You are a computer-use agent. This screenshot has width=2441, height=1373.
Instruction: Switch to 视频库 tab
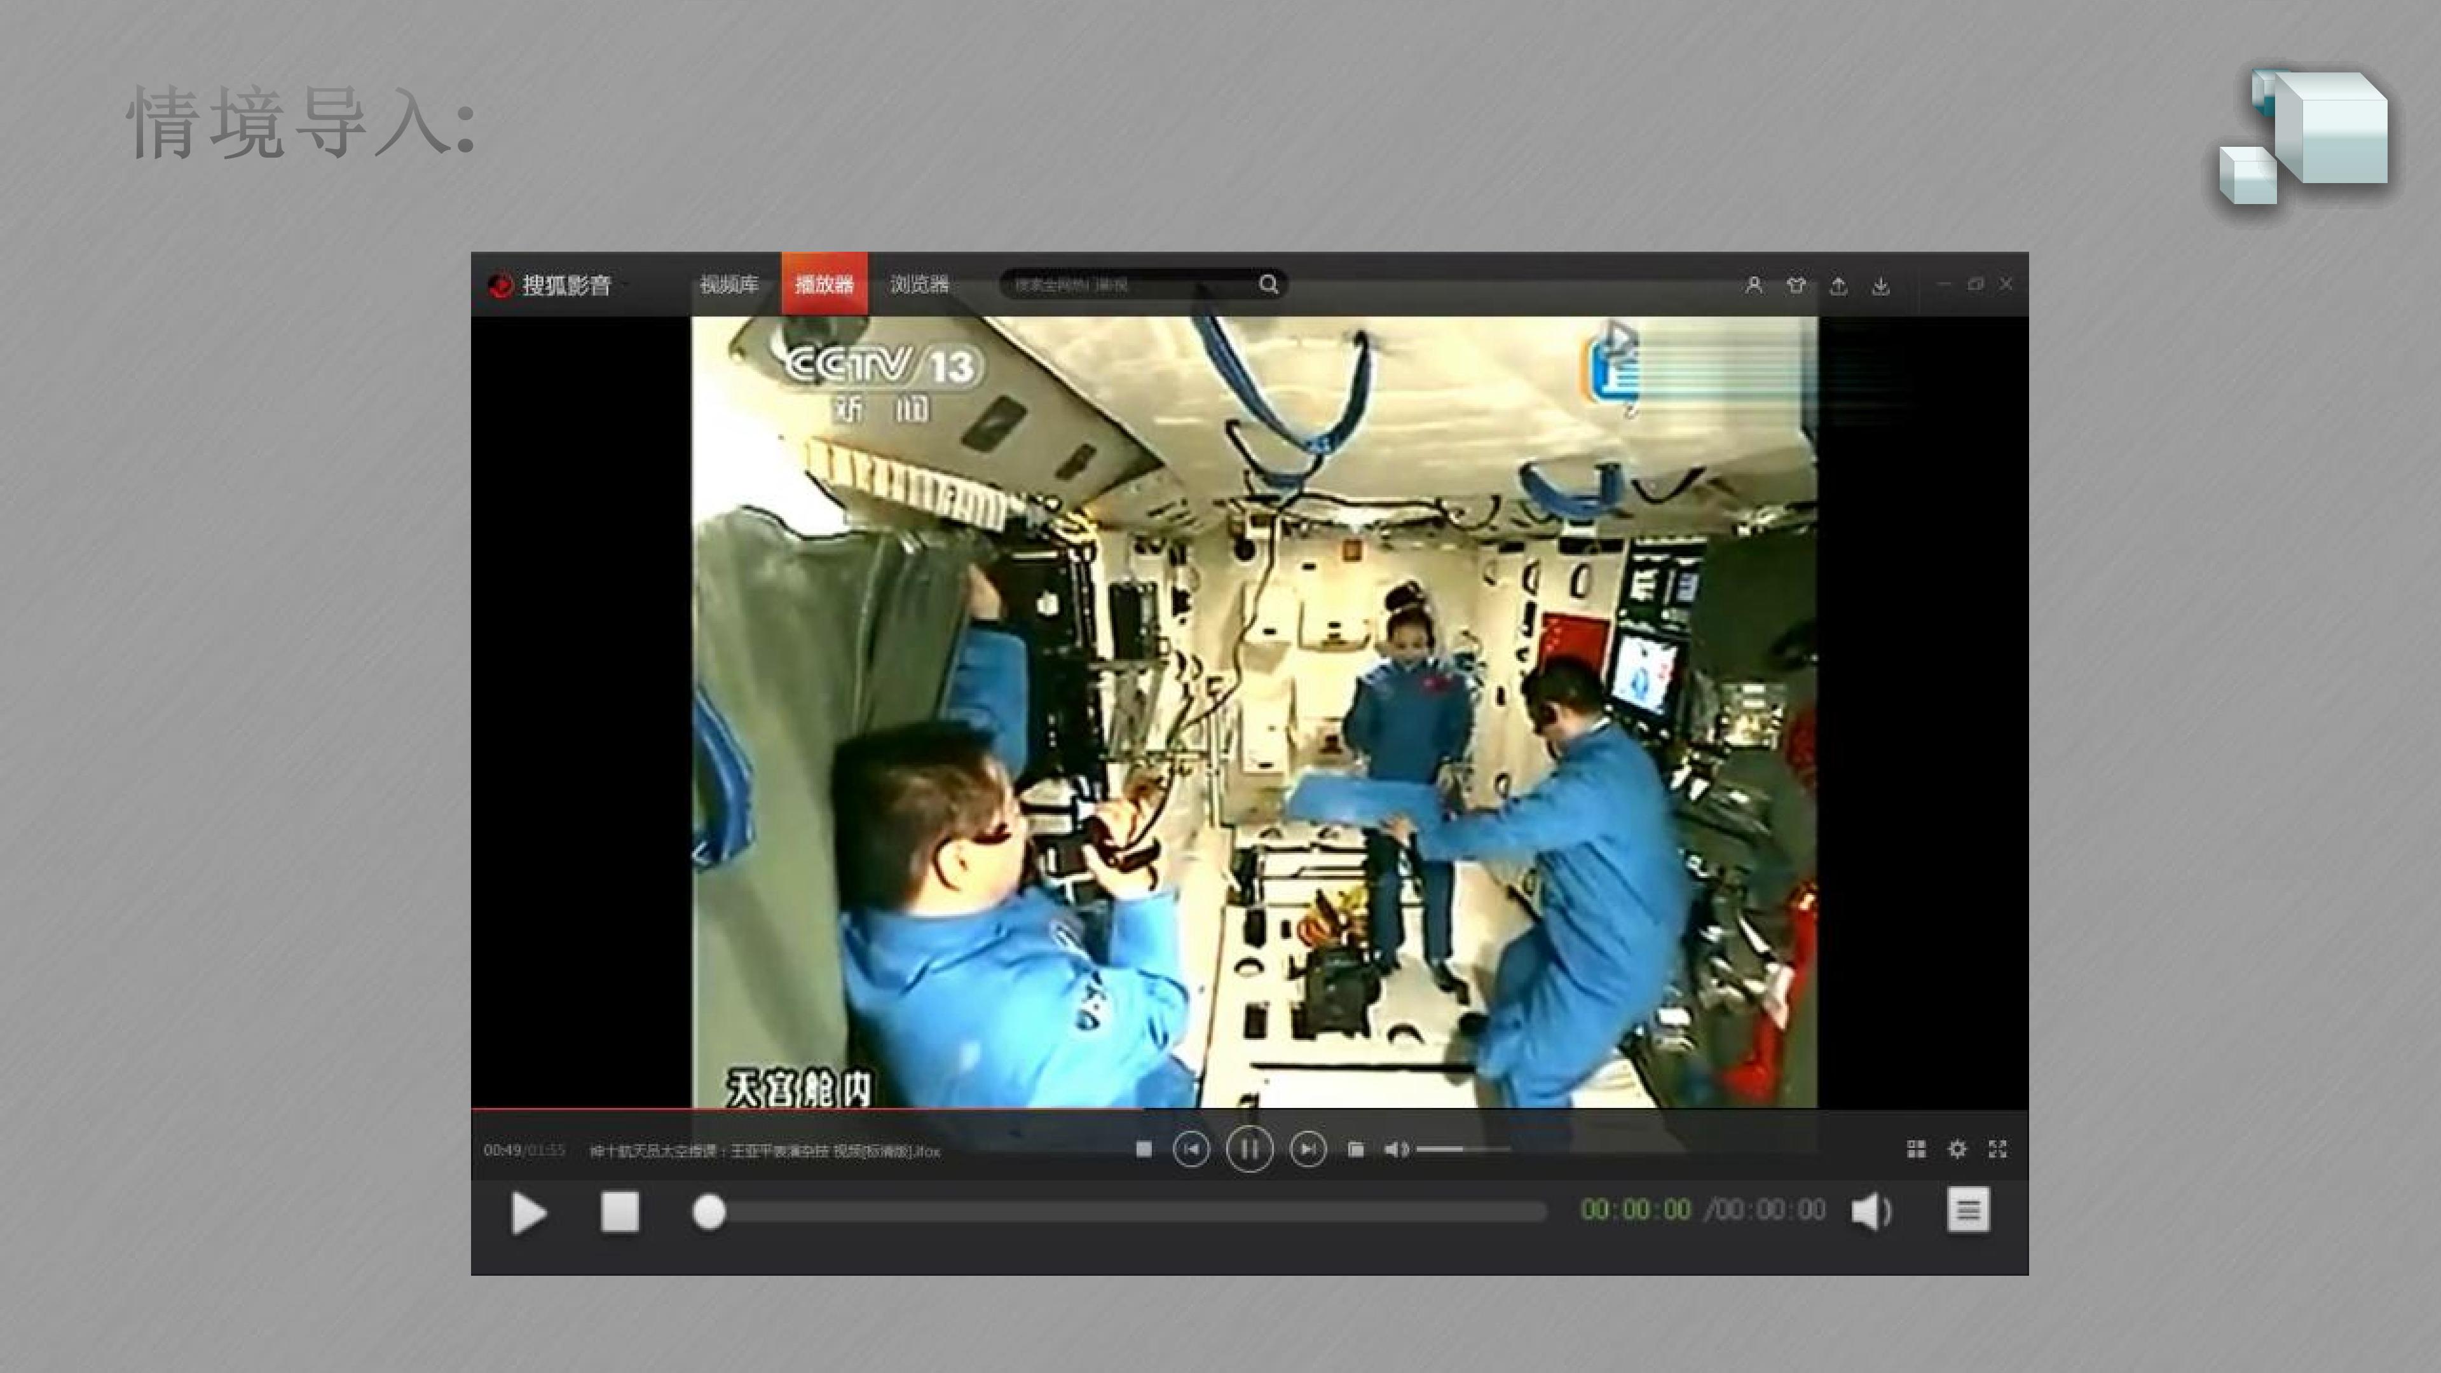728,284
